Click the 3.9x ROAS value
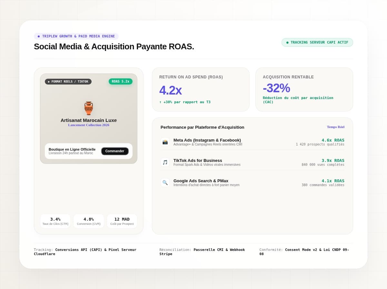Screen dimensions: 387x289 [333, 160]
